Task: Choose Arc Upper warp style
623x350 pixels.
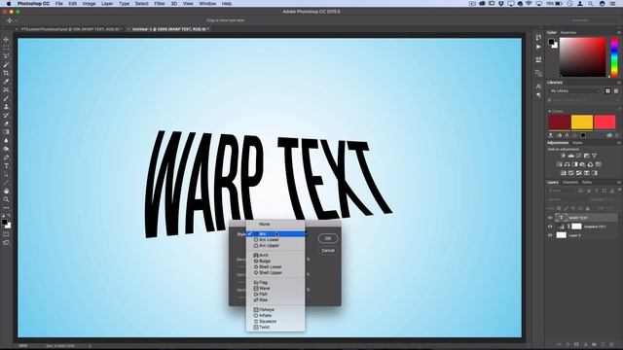Action: [275, 246]
